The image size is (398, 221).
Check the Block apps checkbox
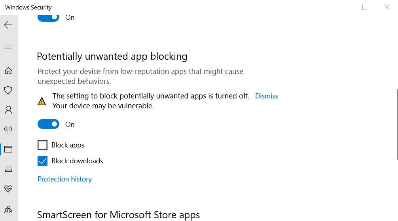coord(42,145)
